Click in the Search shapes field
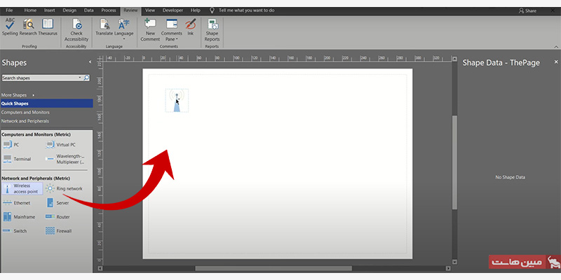The height and width of the screenshot is (280, 561). (x=41, y=78)
